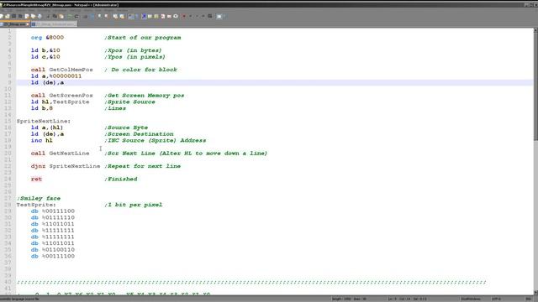Click the 'SpriteNextLine:' label

point(44,121)
